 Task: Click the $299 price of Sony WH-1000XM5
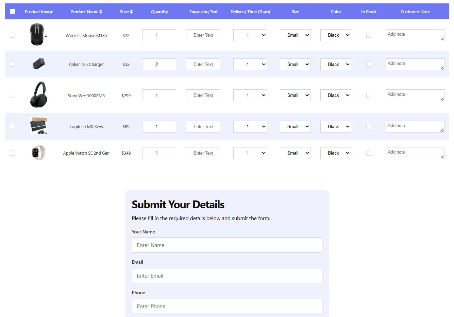pyautogui.click(x=126, y=95)
